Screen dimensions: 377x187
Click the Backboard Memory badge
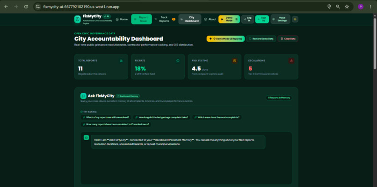tap(128, 96)
